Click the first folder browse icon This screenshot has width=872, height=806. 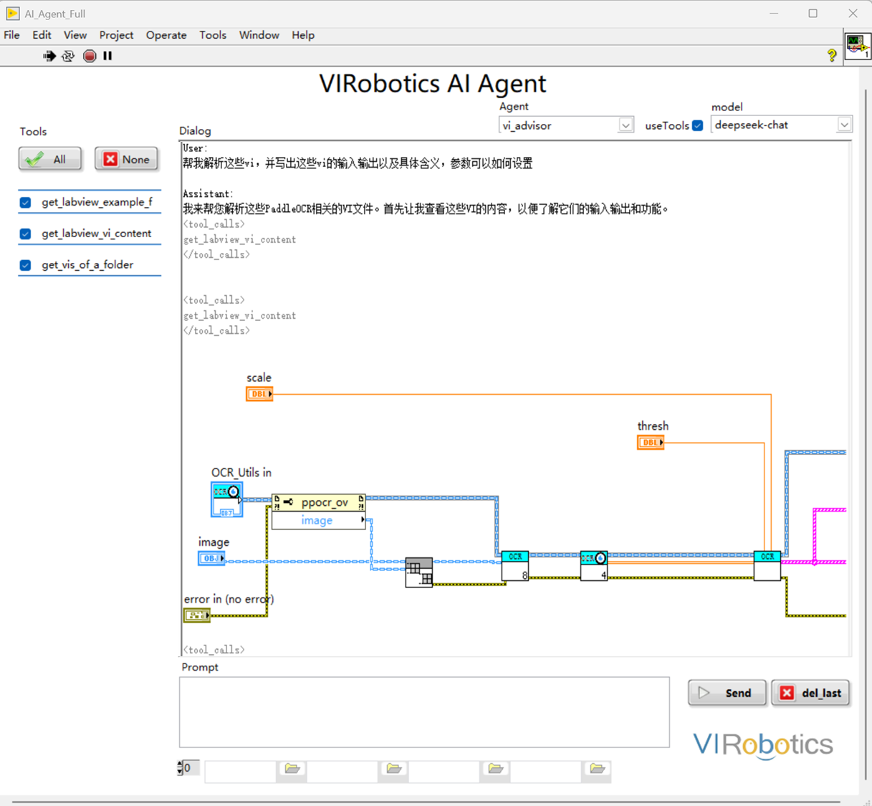click(292, 769)
